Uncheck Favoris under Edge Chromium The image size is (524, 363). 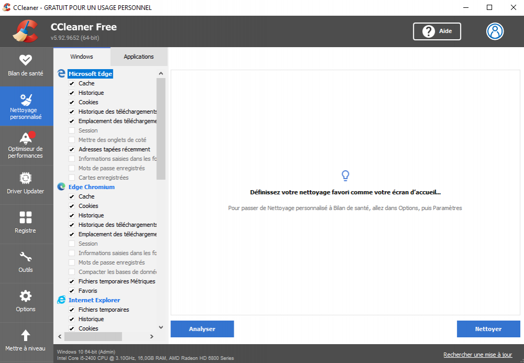pos(72,291)
